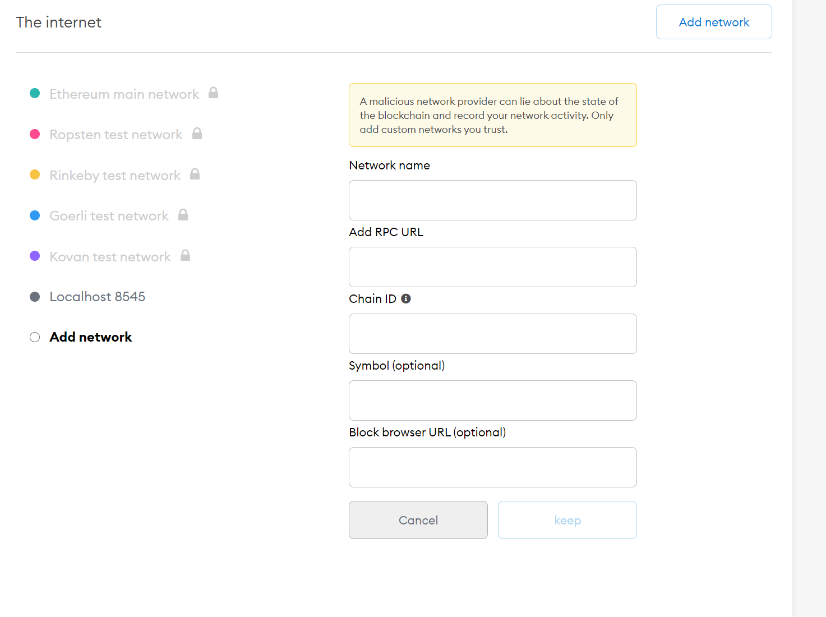This screenshot has height=617, width=826.
Task: Click the gray dot for Localhost 8545
Action: tap(35, 297)
